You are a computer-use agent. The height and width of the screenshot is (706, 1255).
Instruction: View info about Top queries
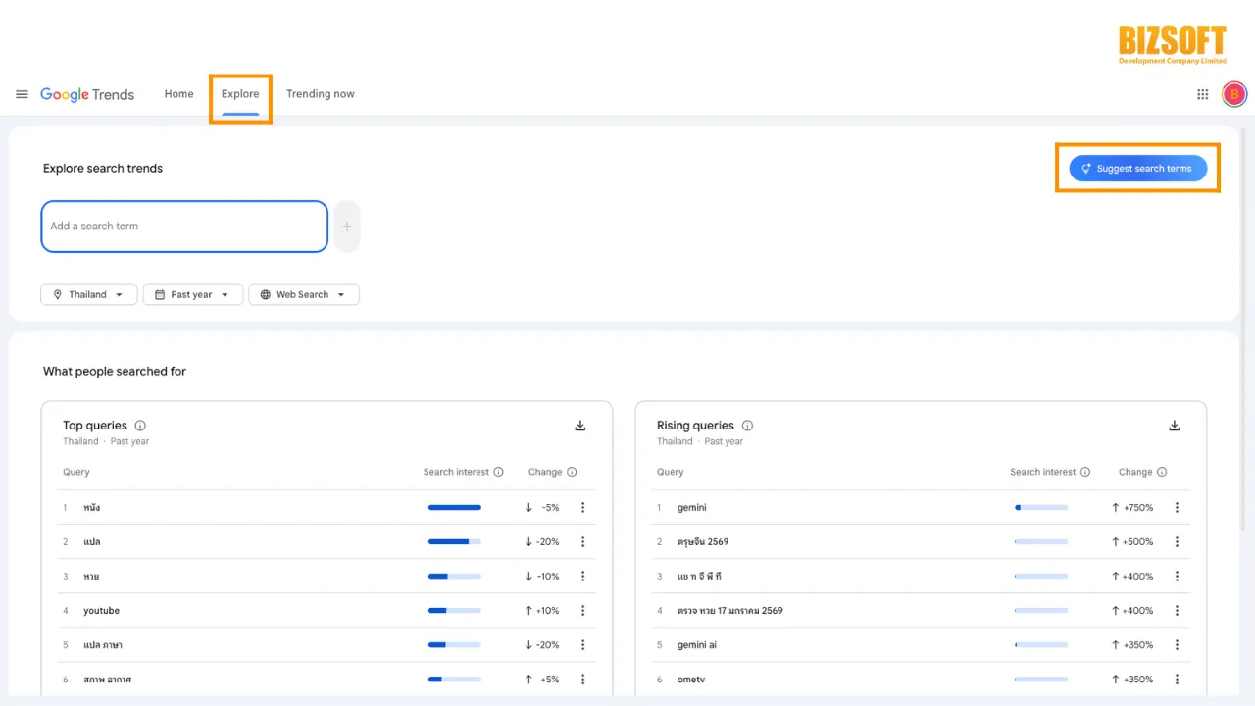tap(140, 426)
